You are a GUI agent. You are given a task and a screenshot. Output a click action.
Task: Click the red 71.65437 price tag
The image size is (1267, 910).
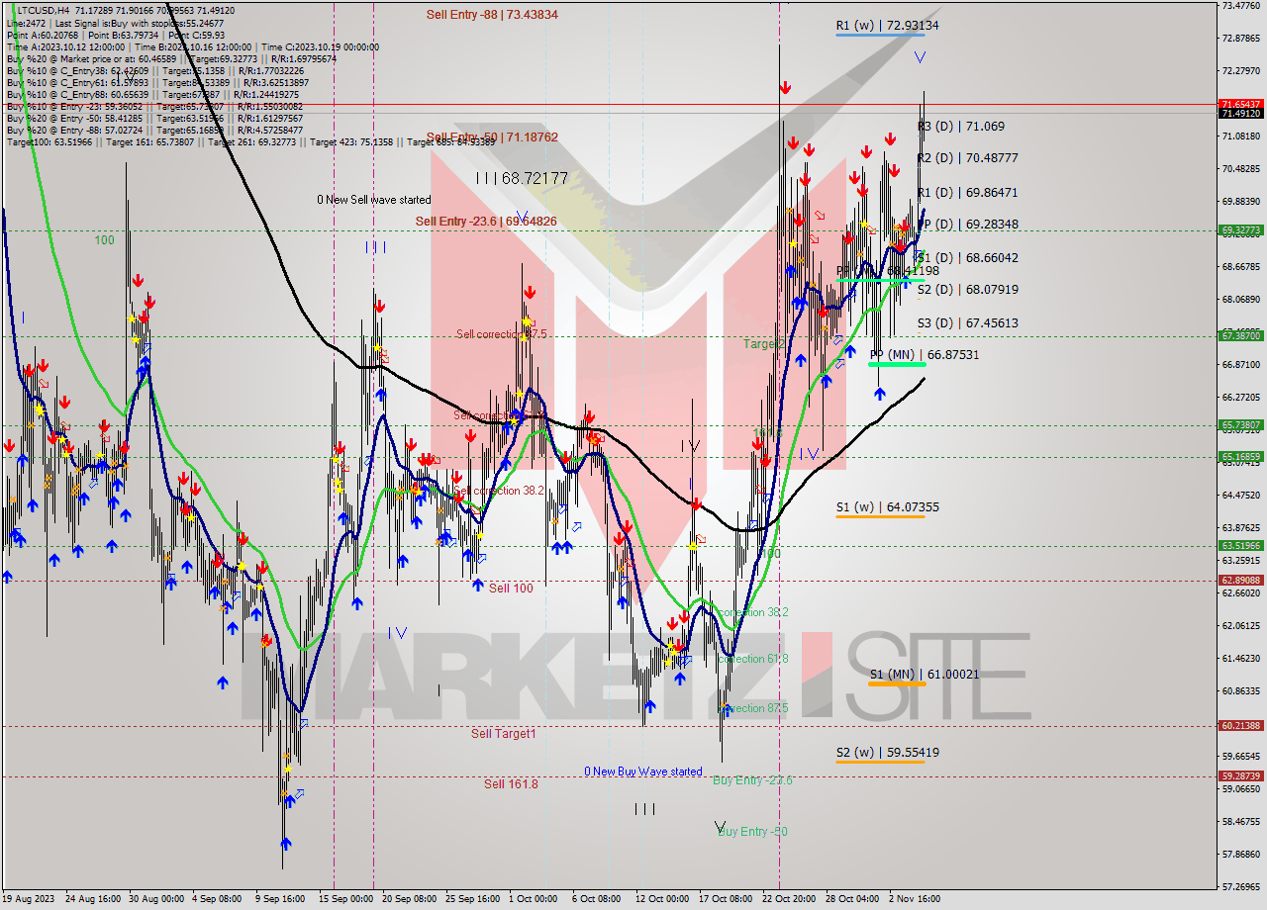(x=1240, y=103)
